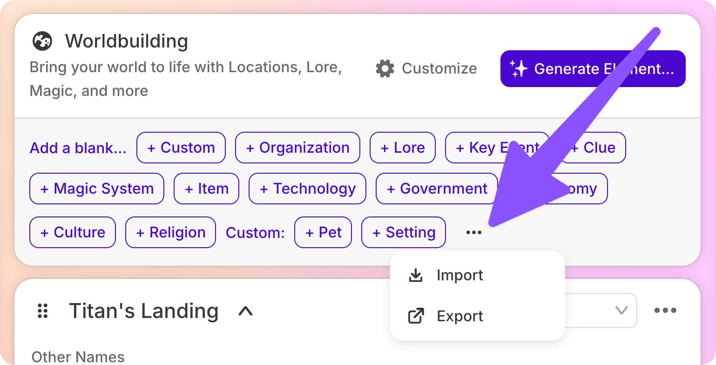This screenshot has height=365, width=716.
Task: Grab the drag handle beside Titan's Landing
Action: [x=43, y=311]
